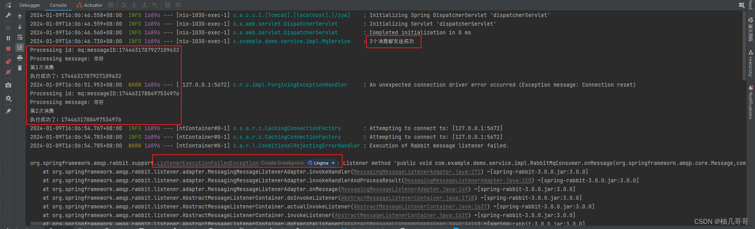Click 'Processing id: mq:messageID:1744631788497534976' line

(x=105, y=93)
